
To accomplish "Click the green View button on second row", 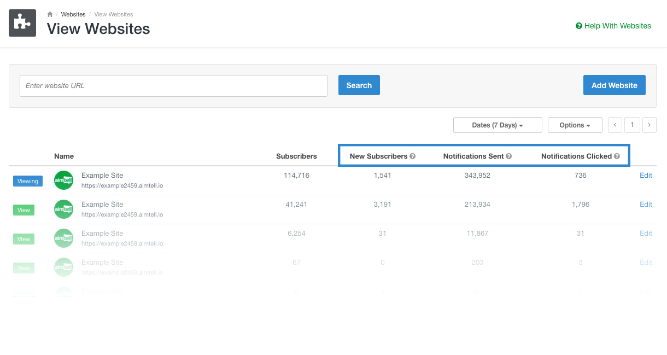I will point(24,210).
